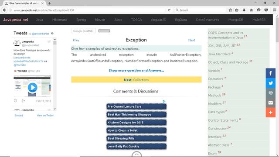Click the search button beside Google Custom
This screenshot has height=157, width=279.
pyautogui.click(x=104, y=31)
